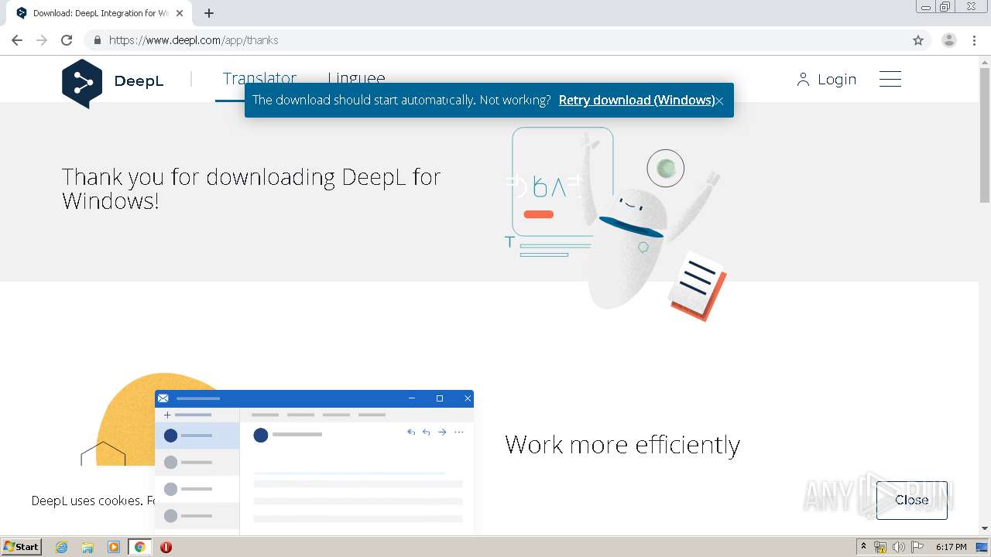Switch to Chrome taskbar button

[x=139, y=547]
